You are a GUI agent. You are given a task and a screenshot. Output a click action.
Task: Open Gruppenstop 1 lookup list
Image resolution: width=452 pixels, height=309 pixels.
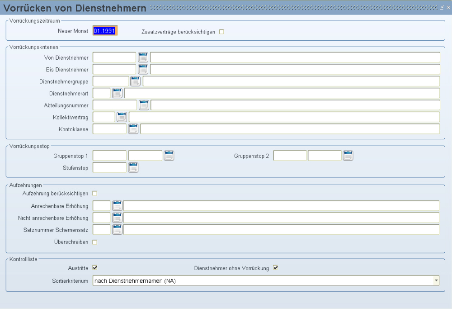pyautogui.click(x=169, y=156)
